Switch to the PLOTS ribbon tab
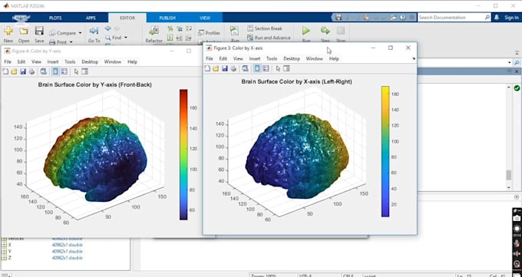This screenshot has height=277, width=522. [55, 18]
